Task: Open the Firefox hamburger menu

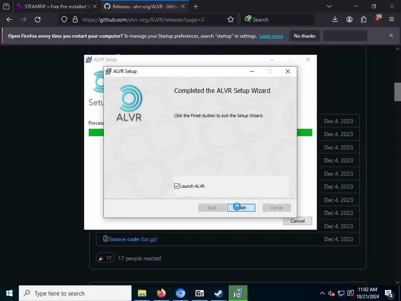Action: click(x=392, y=20)
